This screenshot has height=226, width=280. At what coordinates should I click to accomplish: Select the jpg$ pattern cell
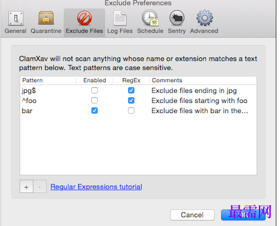pyautogui.click(x=29, y=91)
